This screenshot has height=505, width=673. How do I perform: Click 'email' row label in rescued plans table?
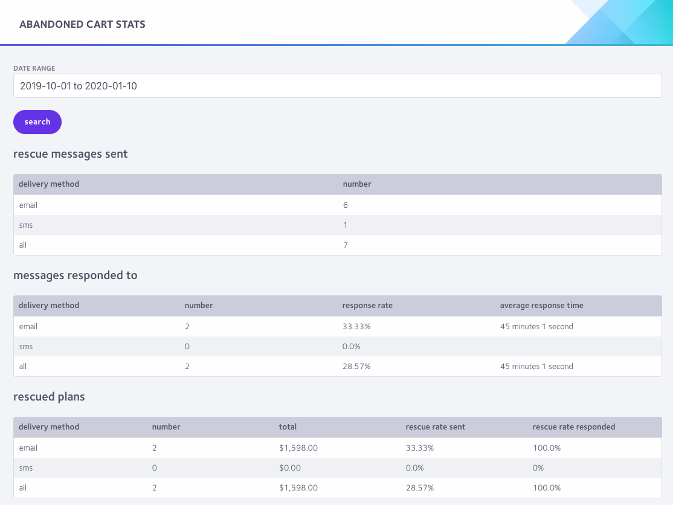tap(28, 448)
